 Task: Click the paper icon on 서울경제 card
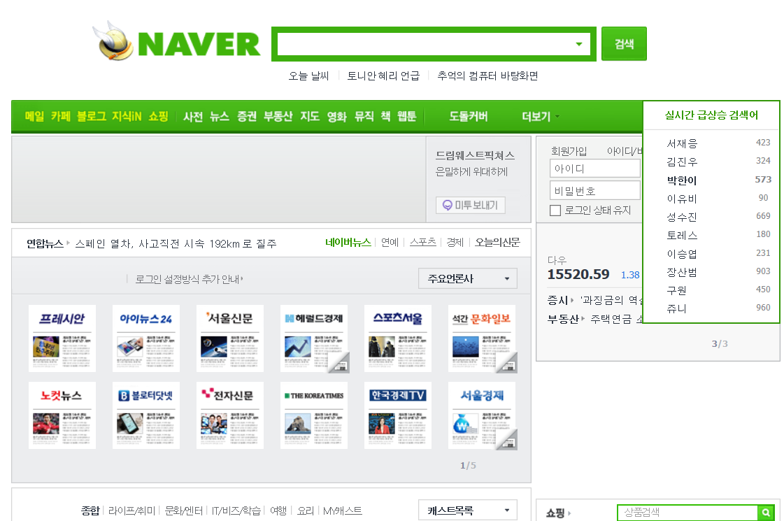tap(508, 441)
